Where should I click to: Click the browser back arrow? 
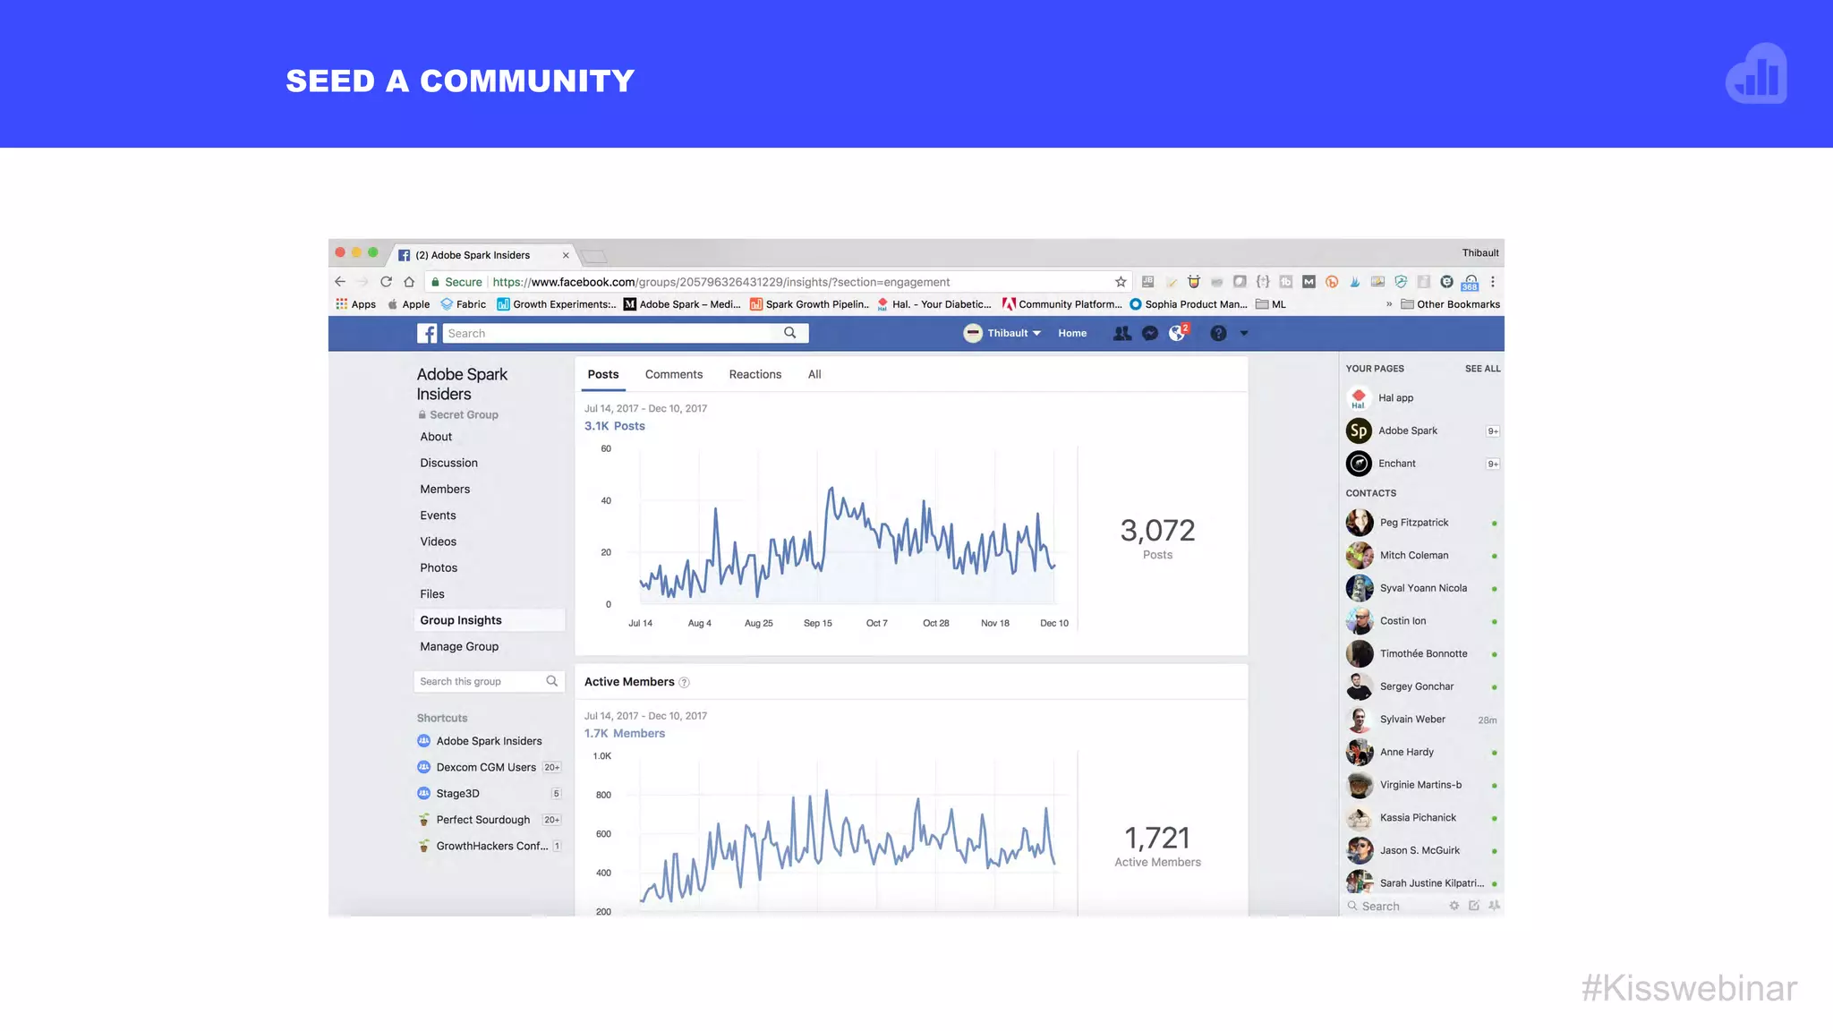click(x=340, y=281)
